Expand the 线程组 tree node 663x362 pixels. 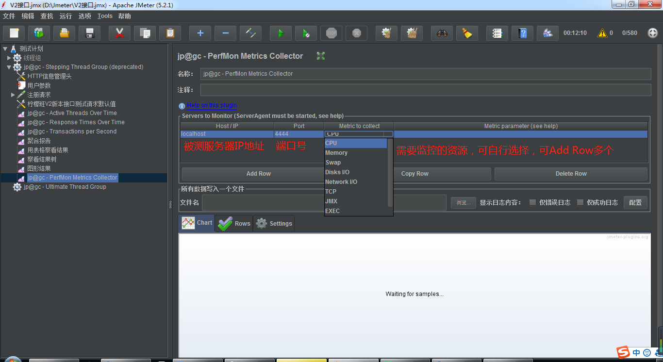tap(9, 58)
